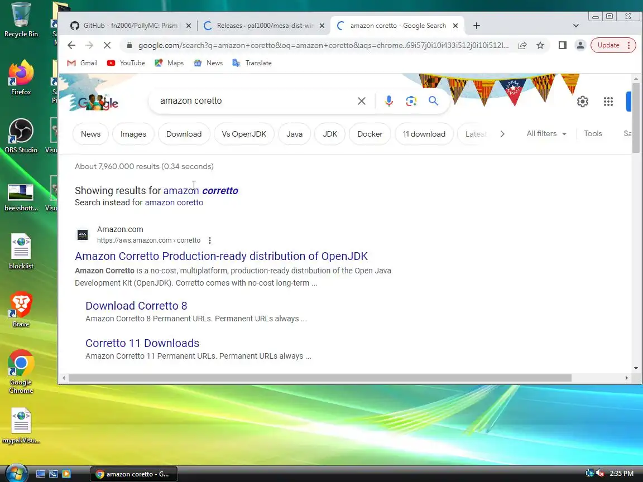The width and height of the screenshot is (643, 482).
Task: Open Translate bookmark
Action: 252,62
